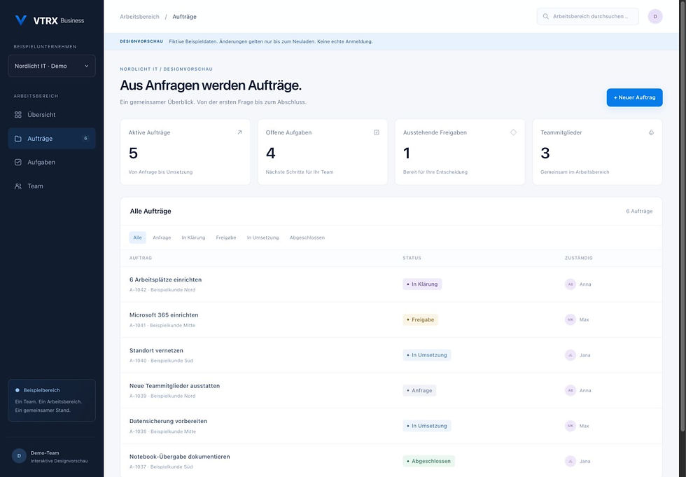This screenshot has height=477, width=686.
Task: Create order with + Neuer Auftrag button
Action: click(634, 97)
